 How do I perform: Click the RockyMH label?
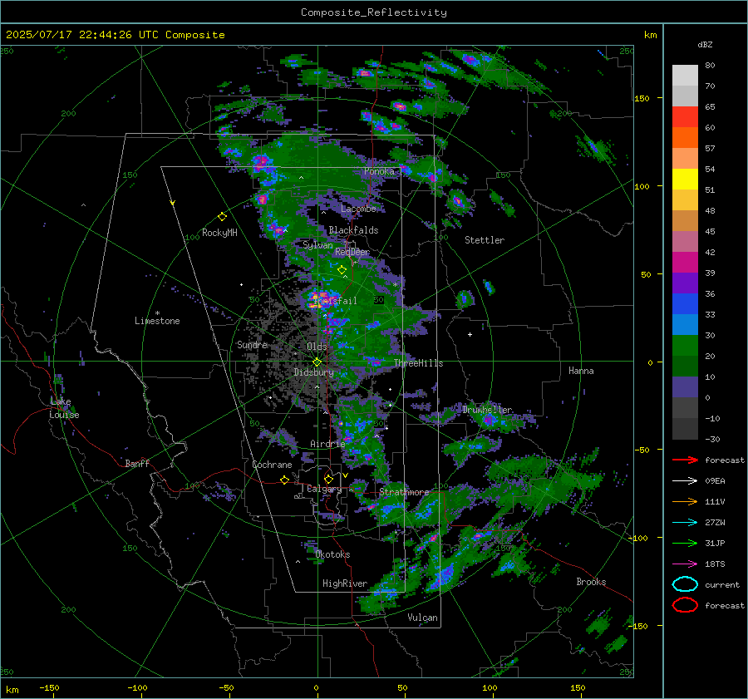tap(219, 233)
